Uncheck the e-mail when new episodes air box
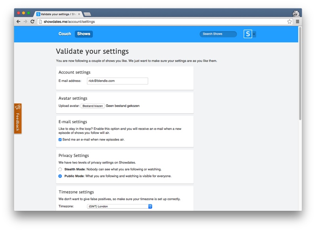 (x=60, y=140)
